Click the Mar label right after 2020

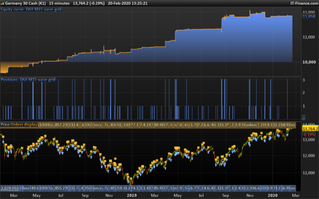tap(296, 195)
